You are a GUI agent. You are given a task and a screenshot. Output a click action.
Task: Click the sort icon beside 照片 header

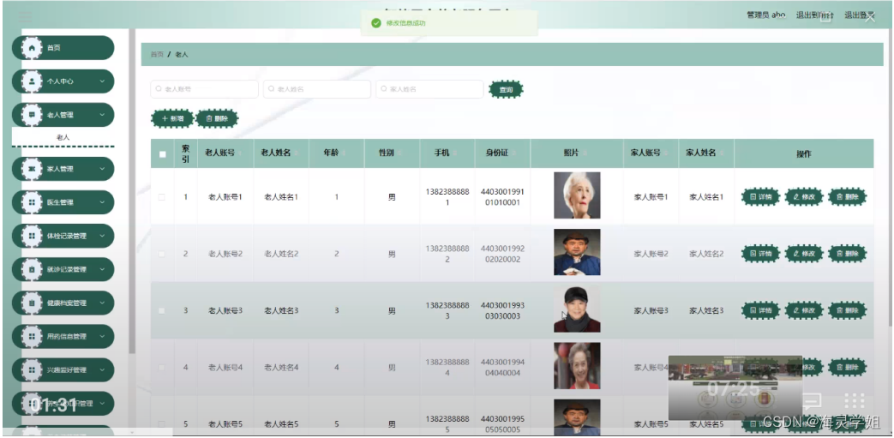pos(585,153)
